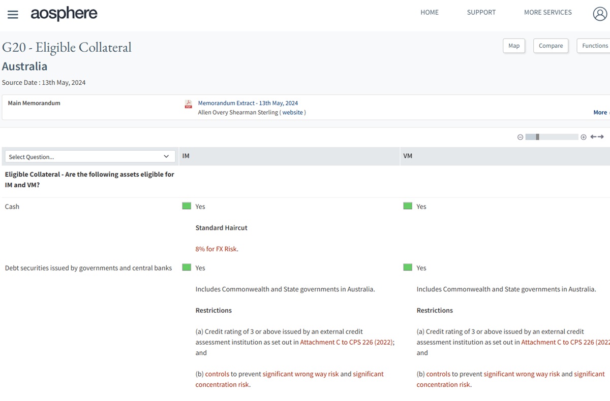The height and width of the screenshot is (401, 610).
Task: Go to the HOME menu item
Action: [x=429, y=12]
